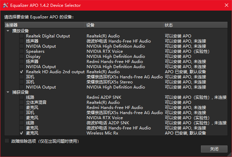Collapse the 捕获设备 group
The image size is (232, 157).
pos(8,92)
